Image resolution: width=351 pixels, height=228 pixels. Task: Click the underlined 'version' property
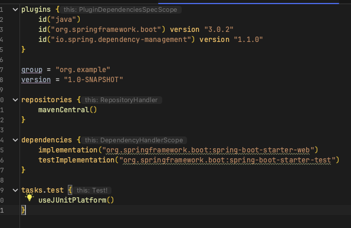click(36, 80)
